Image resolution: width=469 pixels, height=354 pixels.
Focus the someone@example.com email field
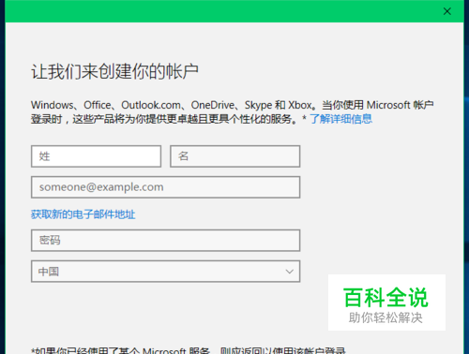click(x=166, y=187)
